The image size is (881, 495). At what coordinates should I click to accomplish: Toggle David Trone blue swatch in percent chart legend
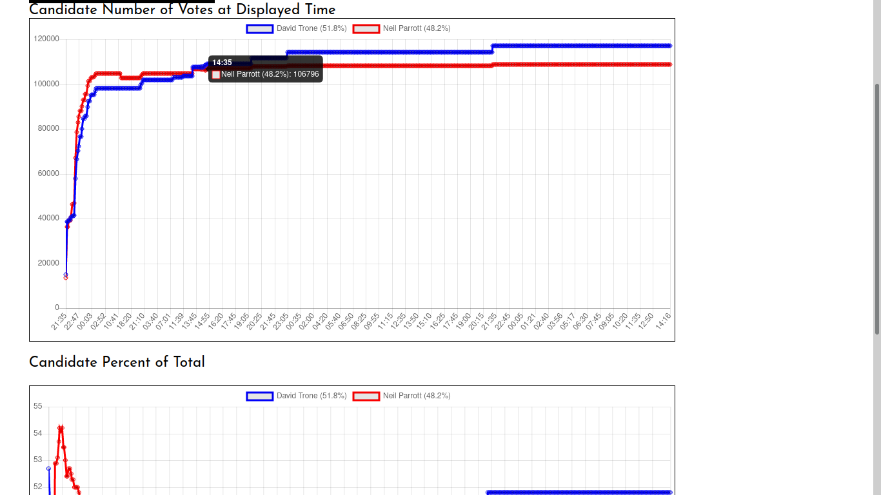click(x=260, y=396)
